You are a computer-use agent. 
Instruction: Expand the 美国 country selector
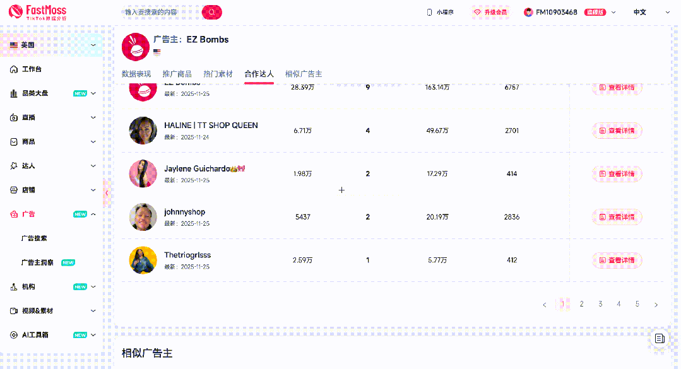click(93, 45)
